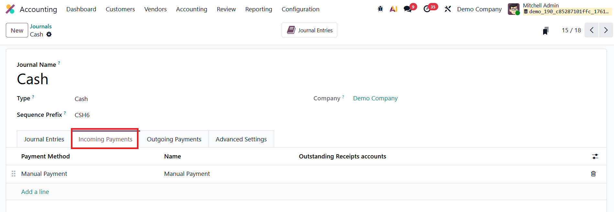Click the Add a line link
Image resolution: width=614 pixels, height=212 pixels.
(35, 192)
